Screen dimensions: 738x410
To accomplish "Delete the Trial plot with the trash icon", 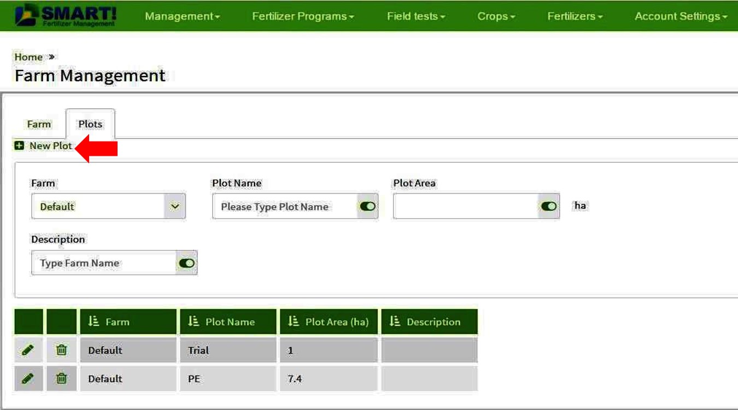I will pos(61,350).
